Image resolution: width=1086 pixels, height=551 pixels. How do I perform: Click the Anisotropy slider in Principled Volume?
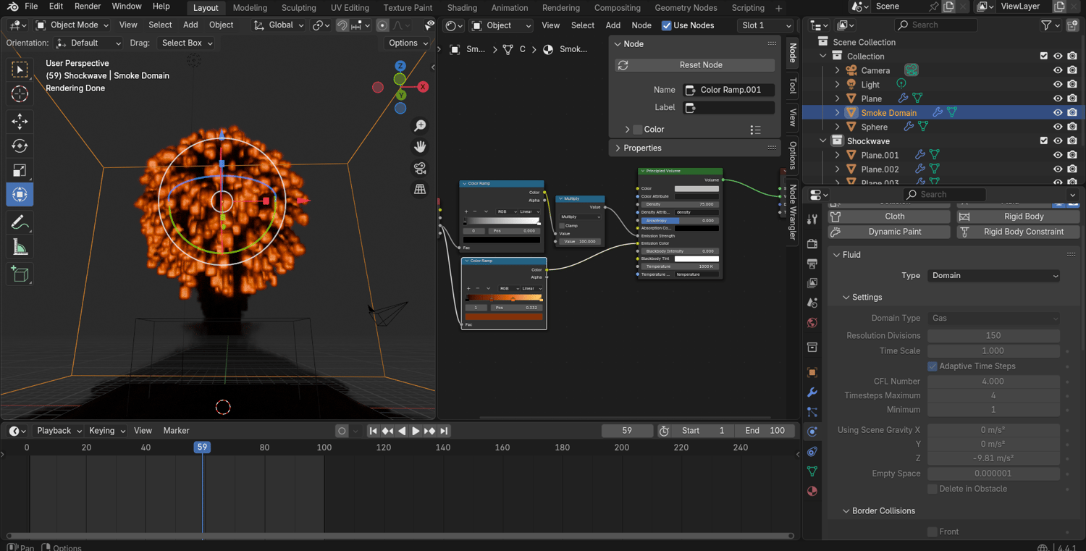click(678, 220)
